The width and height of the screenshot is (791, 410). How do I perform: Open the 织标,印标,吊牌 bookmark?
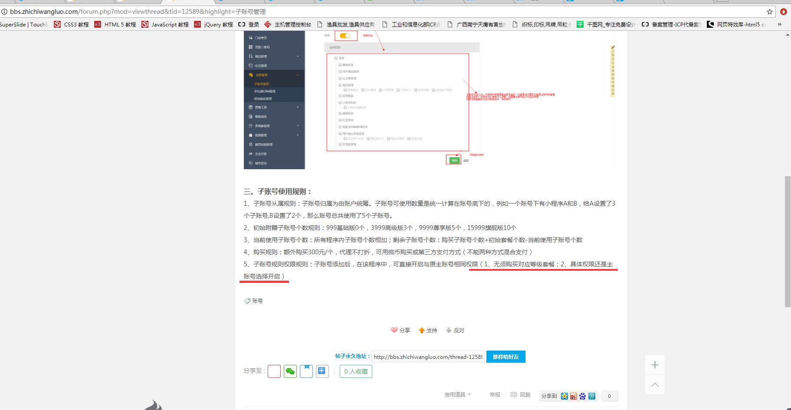pyautogui.click(x=541, y=24)
